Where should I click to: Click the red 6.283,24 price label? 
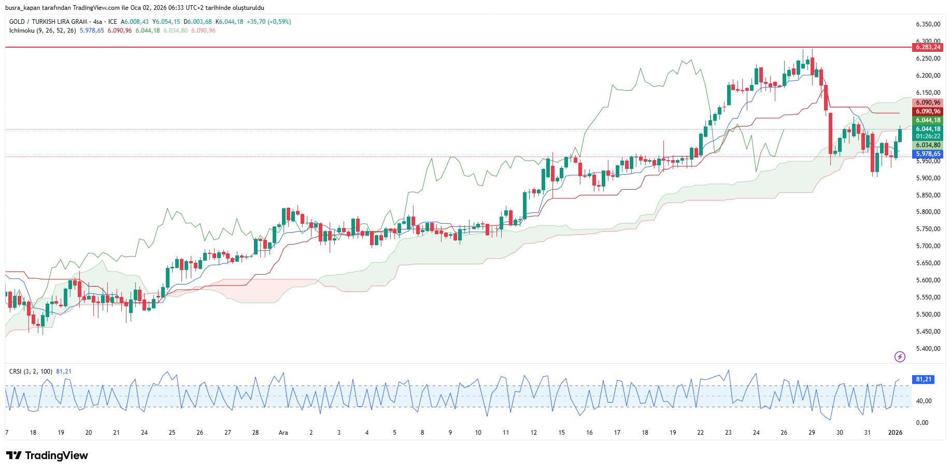coord(928,47)
